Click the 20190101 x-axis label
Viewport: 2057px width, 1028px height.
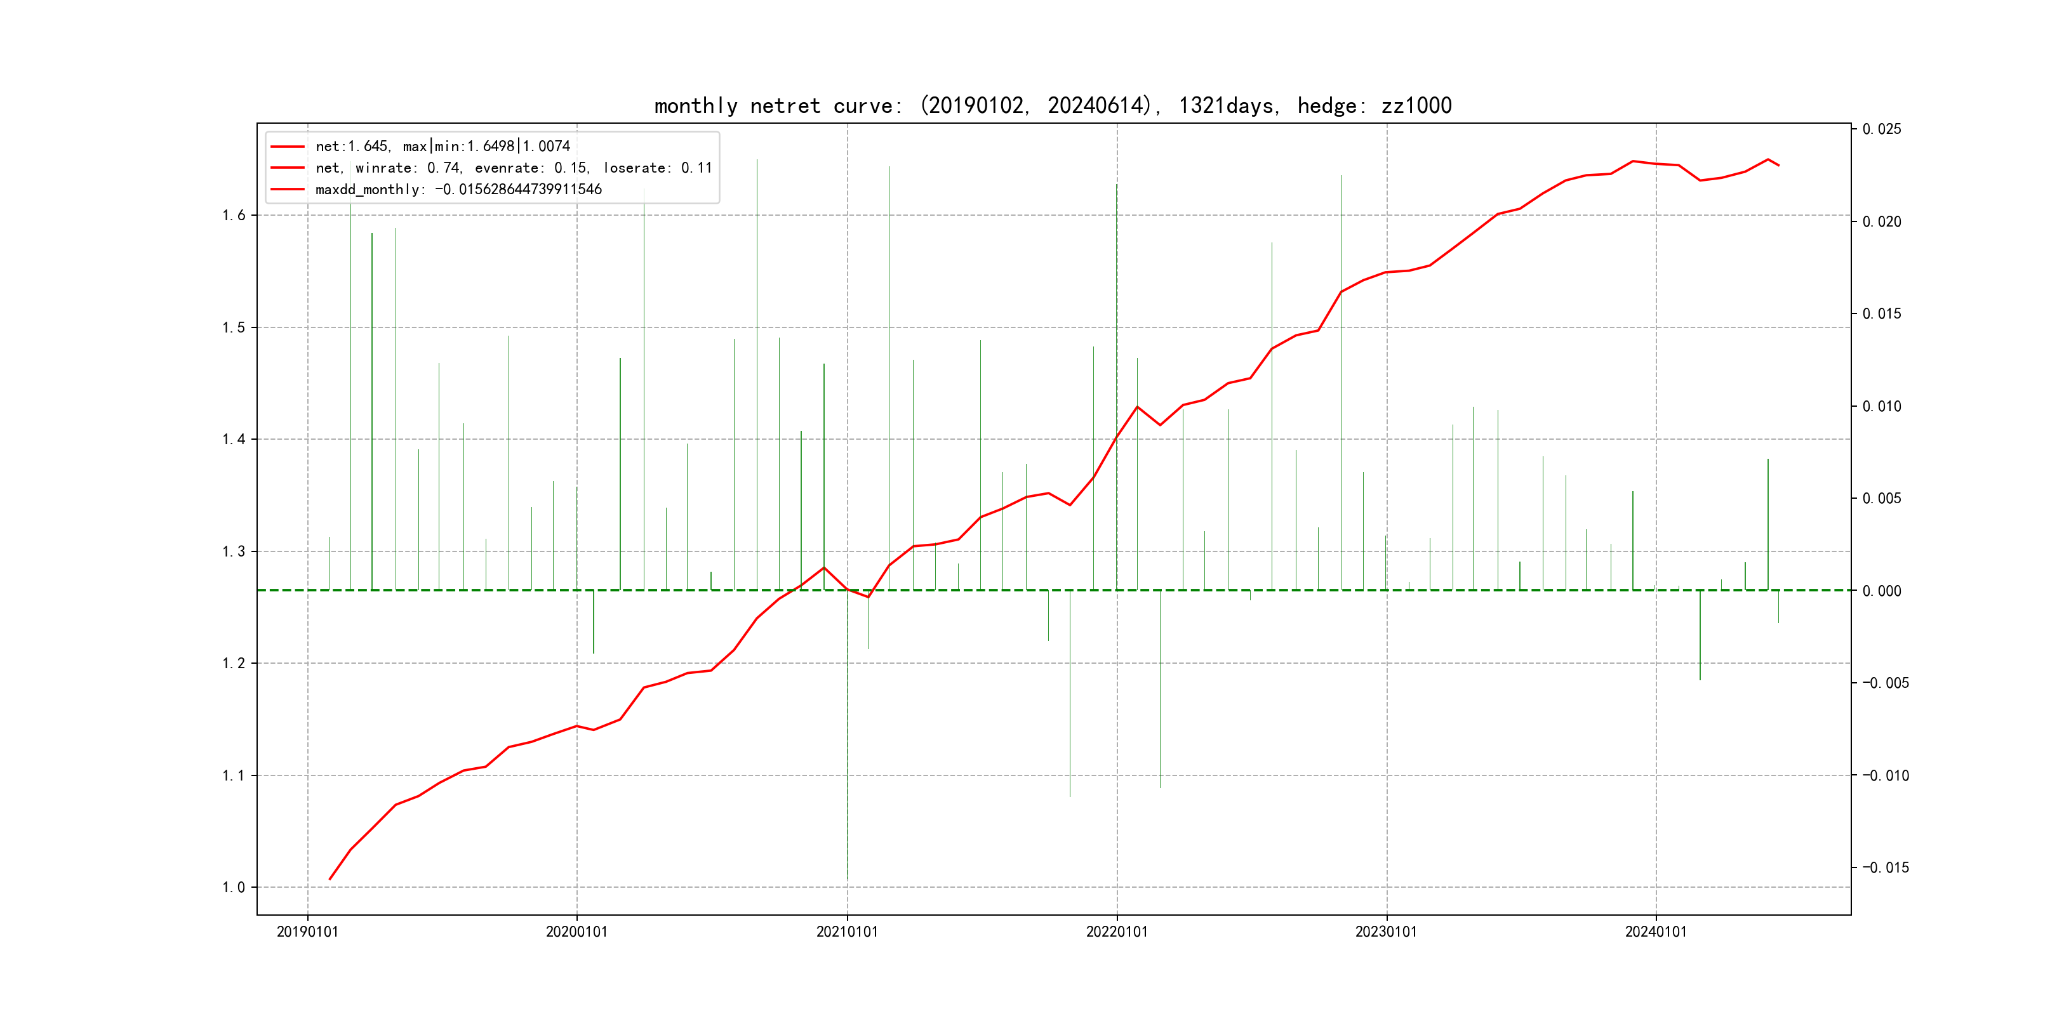307,932
